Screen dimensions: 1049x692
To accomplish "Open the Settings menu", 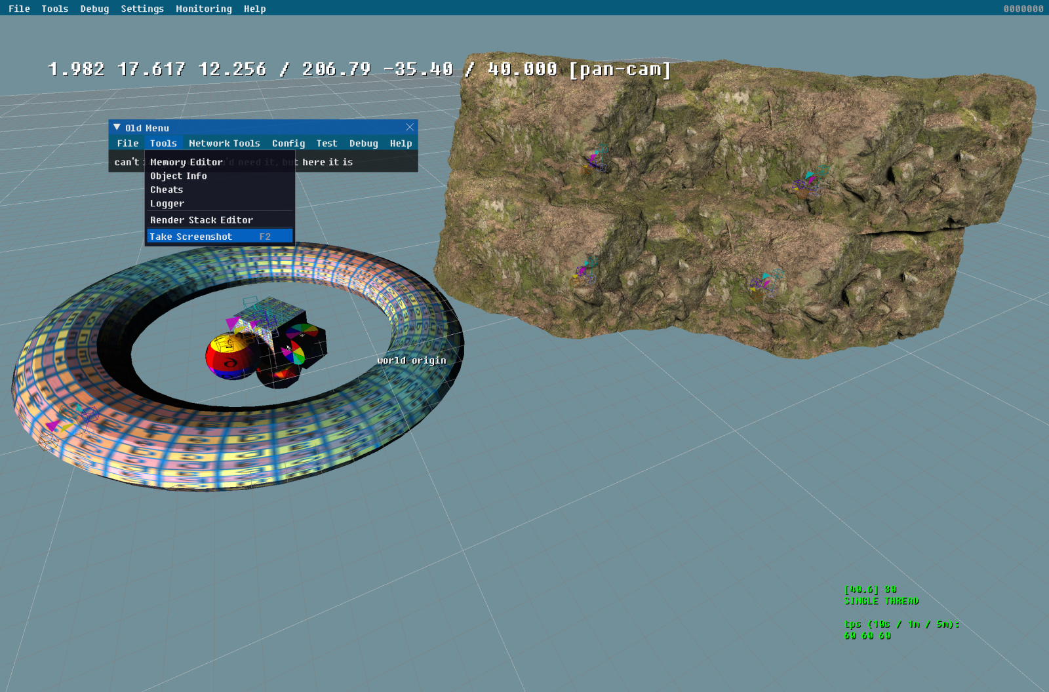I will [142, 9].
